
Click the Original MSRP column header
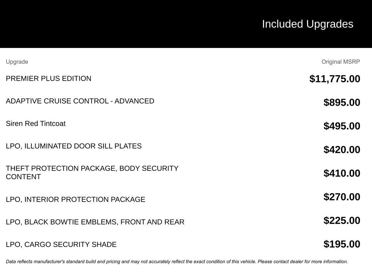340,62
